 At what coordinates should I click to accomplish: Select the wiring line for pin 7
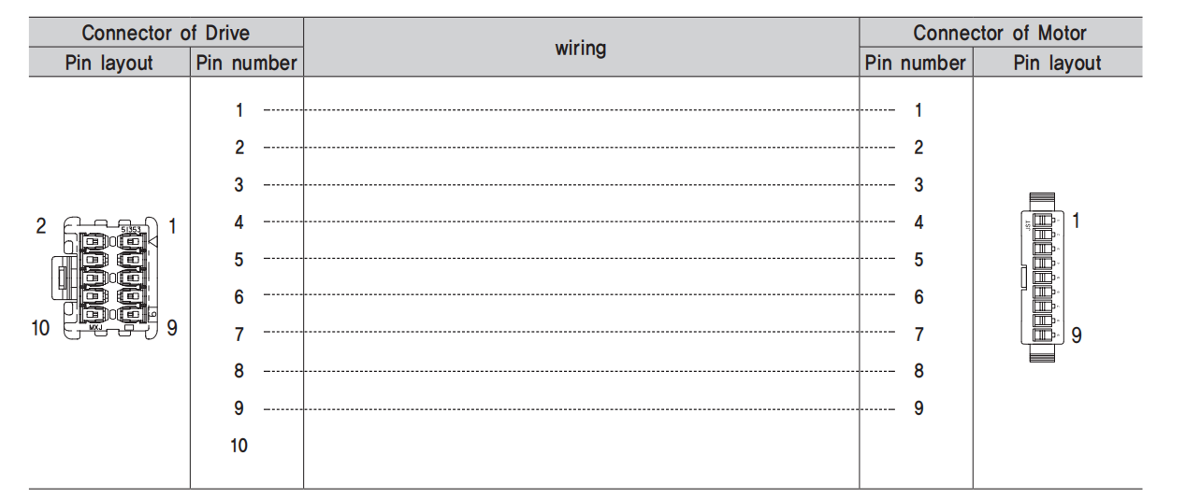[x=579, y=334]
